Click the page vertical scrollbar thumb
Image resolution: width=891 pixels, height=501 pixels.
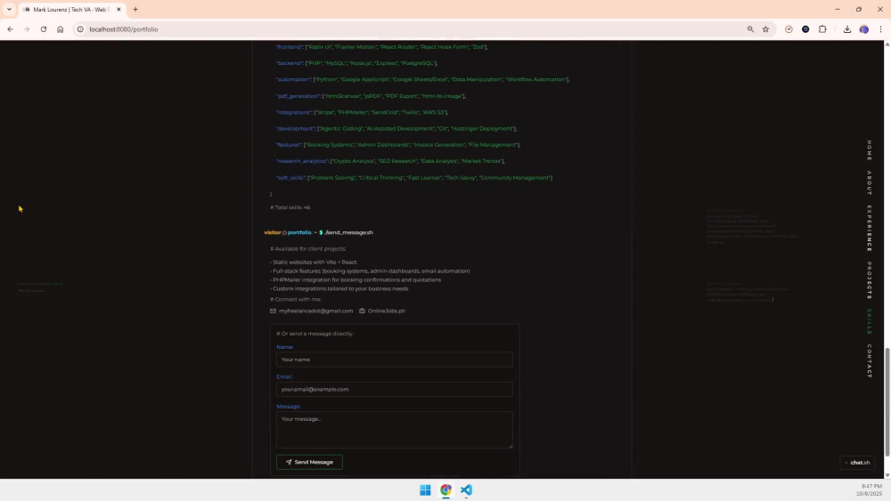887,400
